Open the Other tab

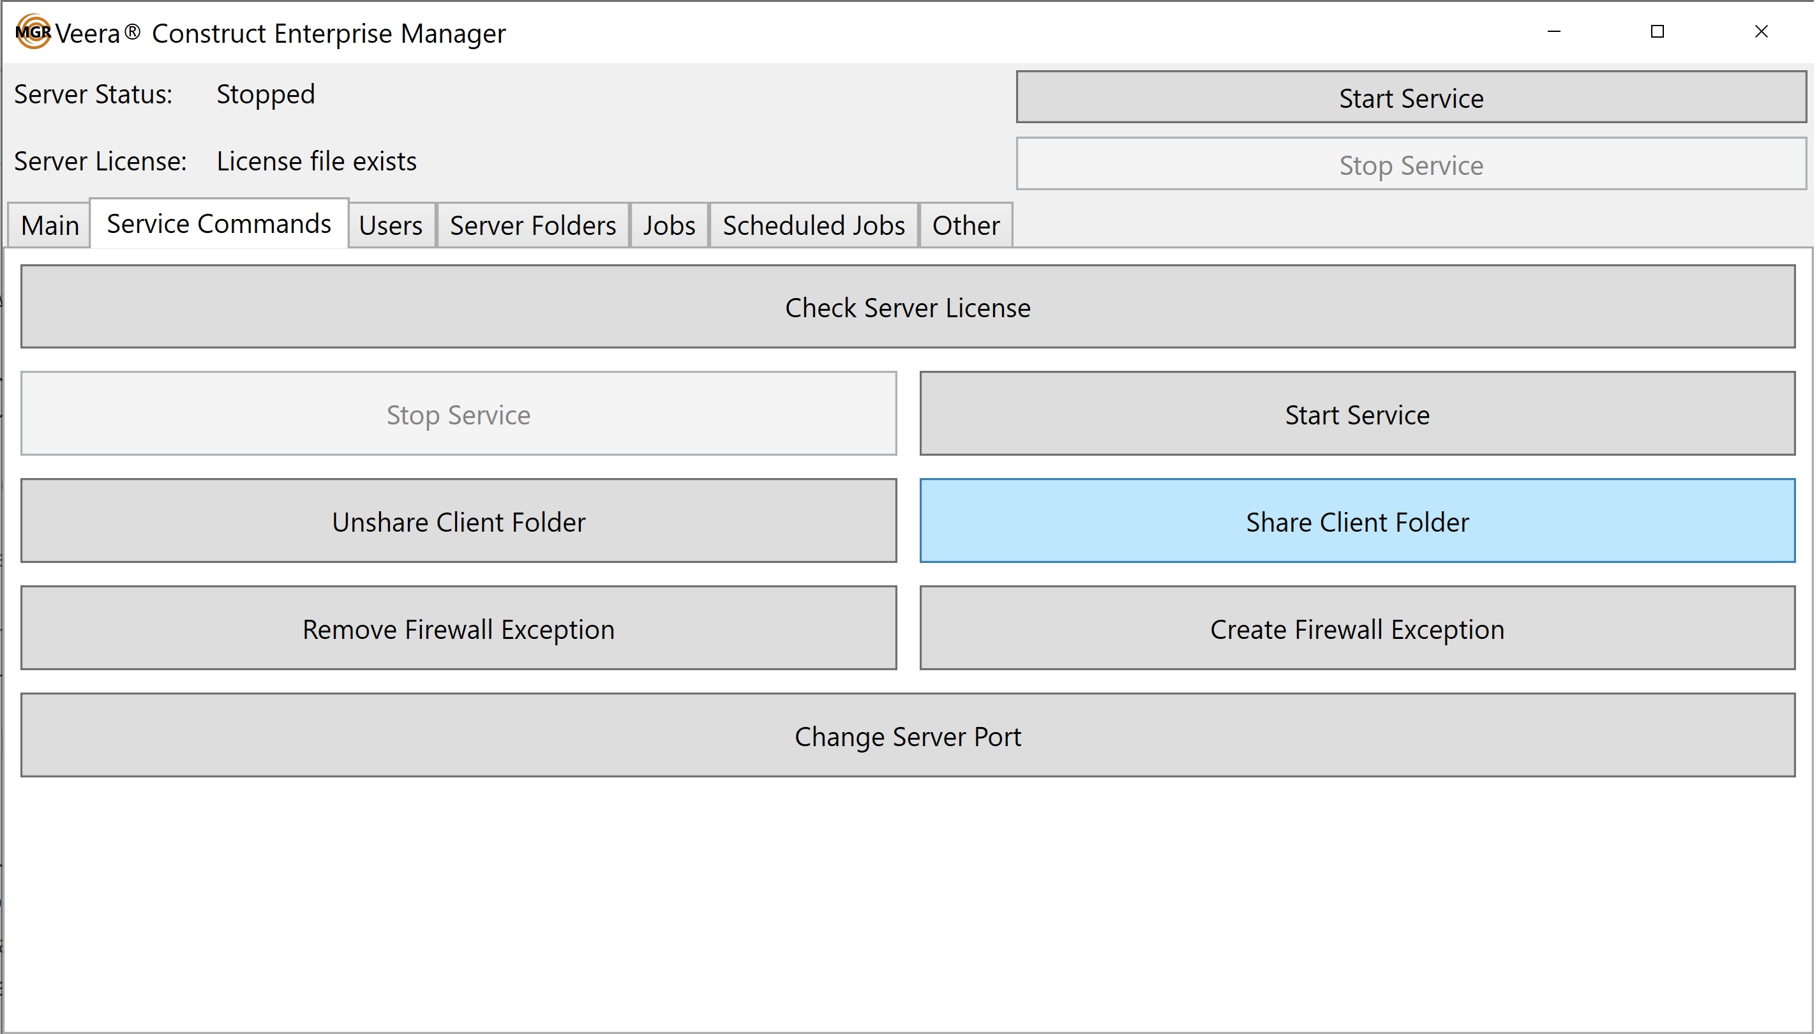pos(968,226)
